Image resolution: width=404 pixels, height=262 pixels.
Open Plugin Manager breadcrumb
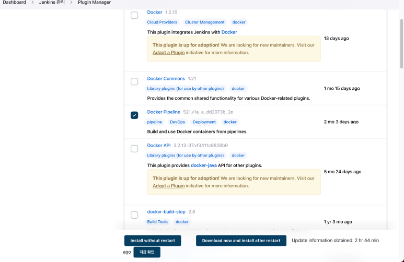[94, 2]
